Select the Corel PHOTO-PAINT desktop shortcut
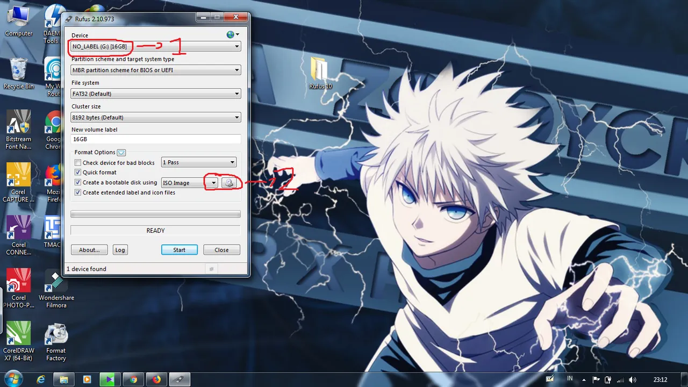This screenshot has width=688, height=387. (19, 288)
